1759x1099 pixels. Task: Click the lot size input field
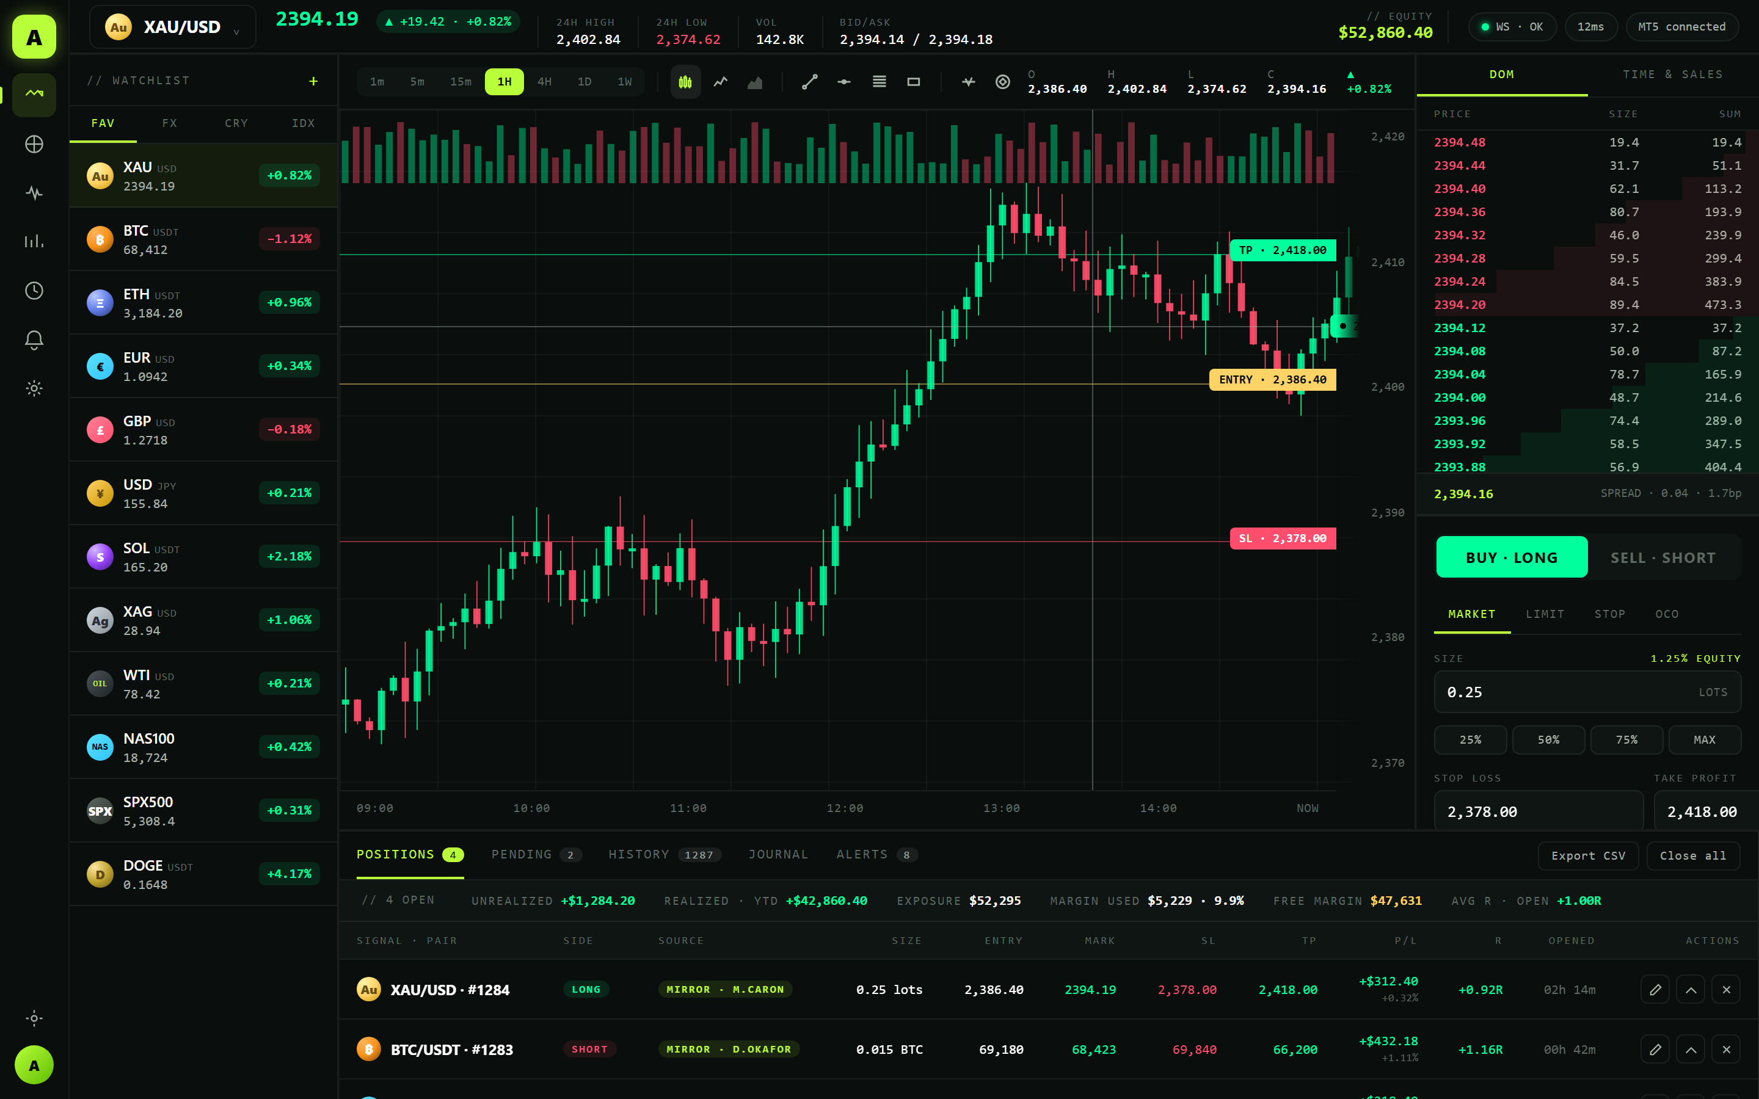(x=1587, y=692)
